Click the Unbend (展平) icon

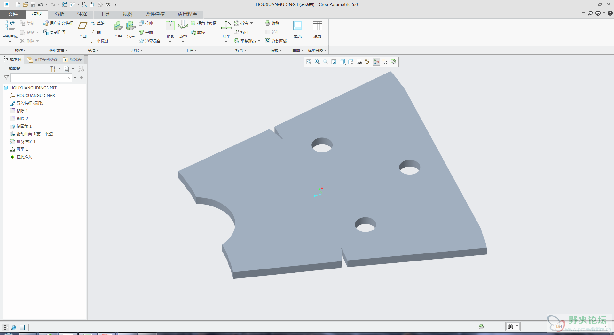[226, 26]
